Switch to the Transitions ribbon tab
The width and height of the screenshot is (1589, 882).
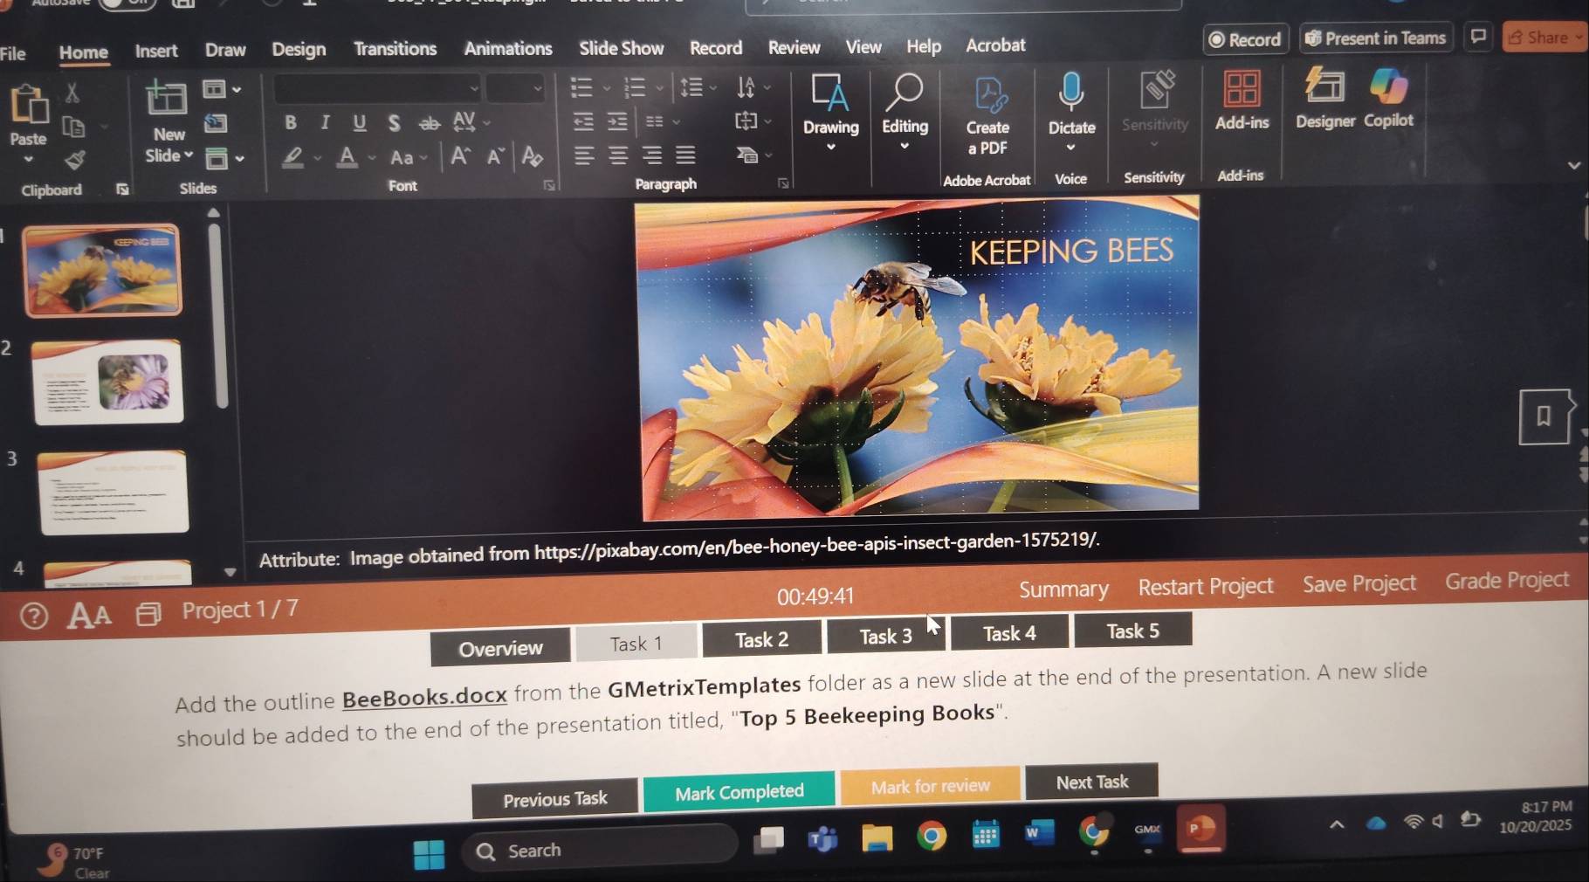click(x=395, y=49)
